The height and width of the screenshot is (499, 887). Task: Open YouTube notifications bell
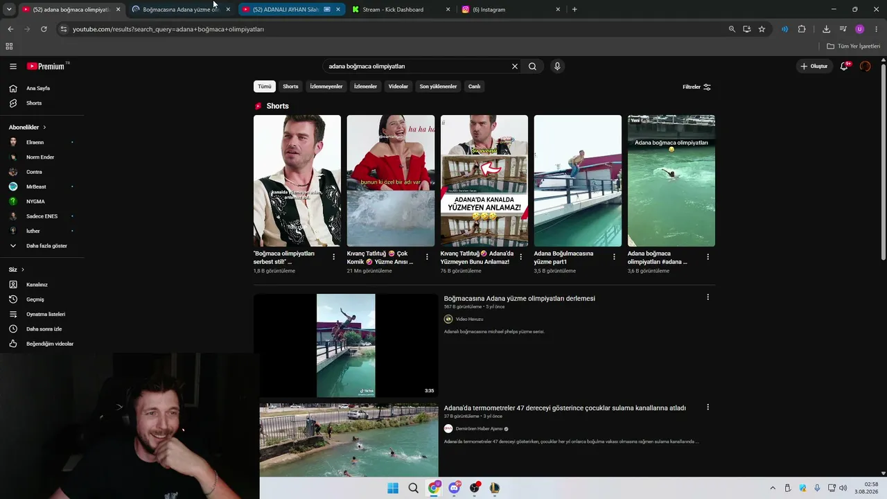pos(844,67)
